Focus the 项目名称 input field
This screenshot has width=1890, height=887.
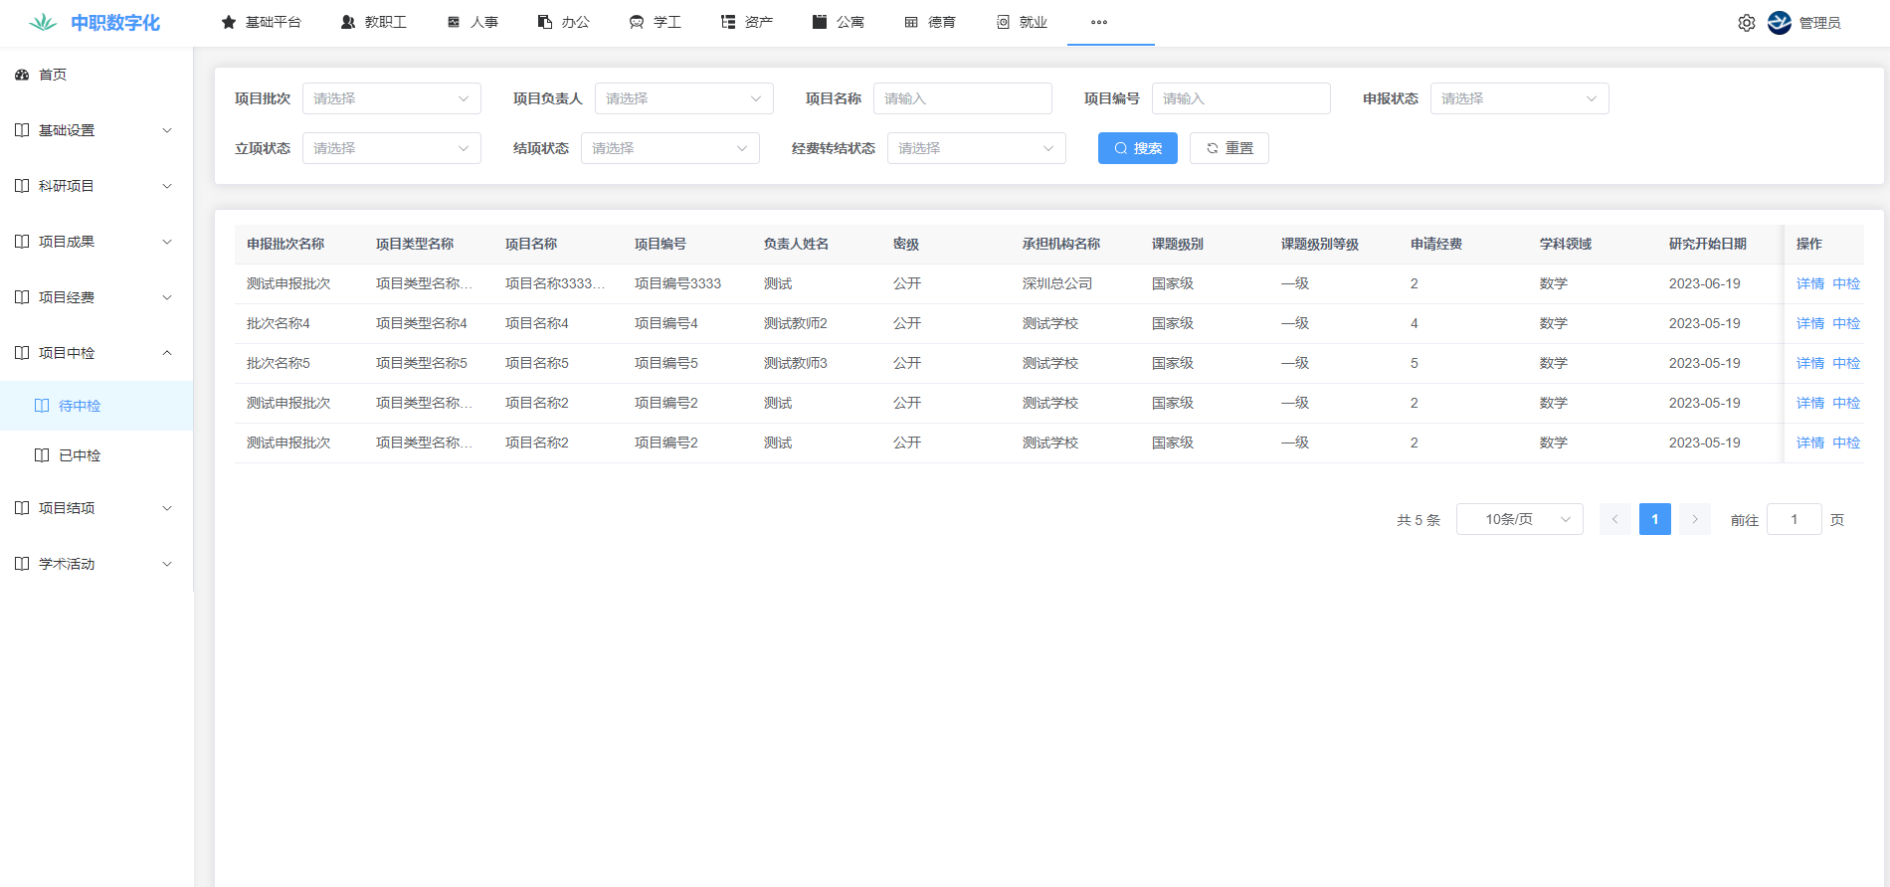pos(962,98)
